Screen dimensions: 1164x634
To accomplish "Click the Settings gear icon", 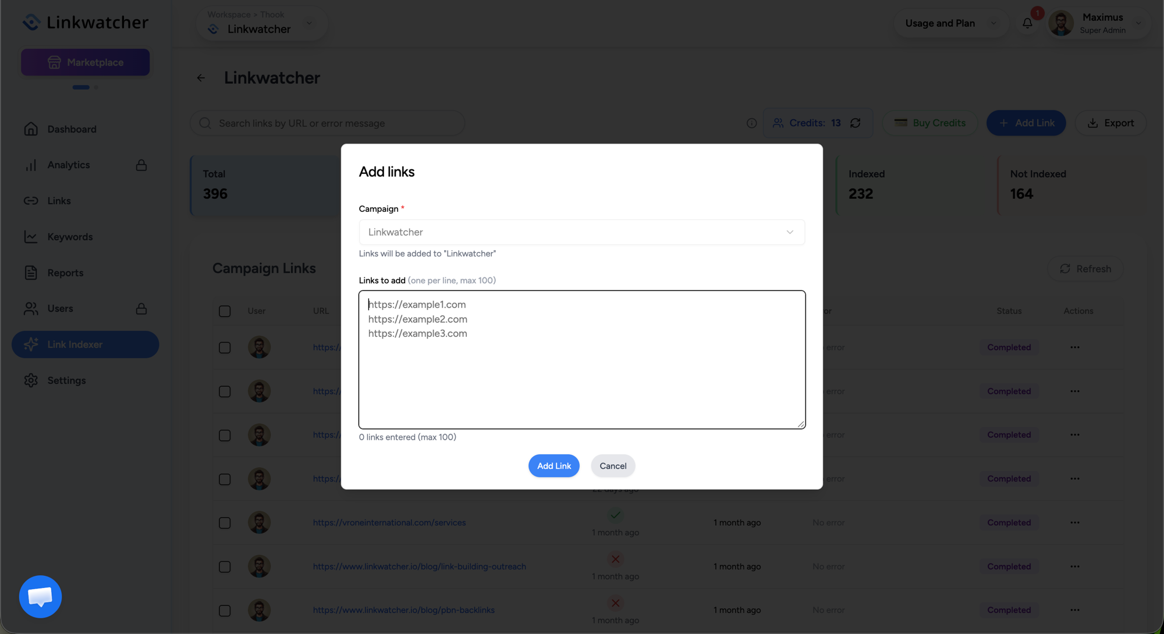I will coord(31,380).
